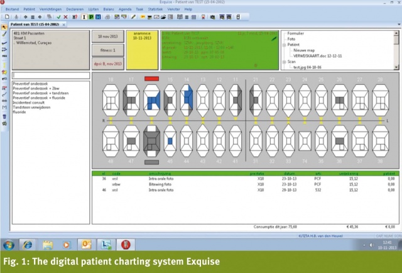Click the green pencil in patient info panel
Screen dimensions: 402x273
pyautogui.click(x=274, y=39)
